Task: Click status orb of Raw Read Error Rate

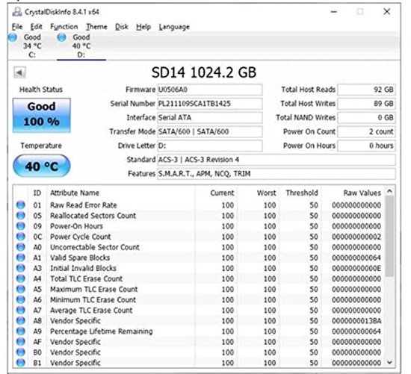Action: point(21,205)
